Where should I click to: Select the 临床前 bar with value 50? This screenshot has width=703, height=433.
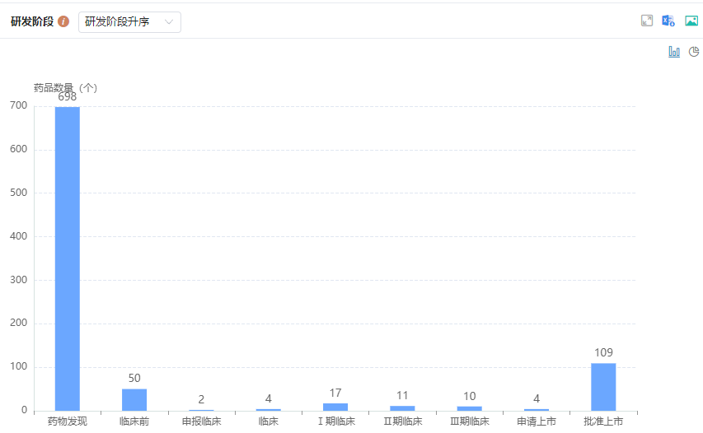coord(134,399)
